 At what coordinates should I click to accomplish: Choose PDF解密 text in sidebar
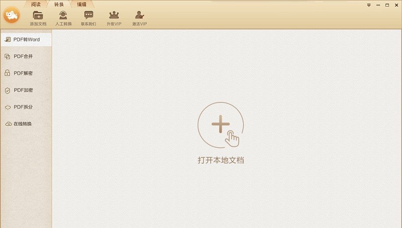(x=23, y=73)
